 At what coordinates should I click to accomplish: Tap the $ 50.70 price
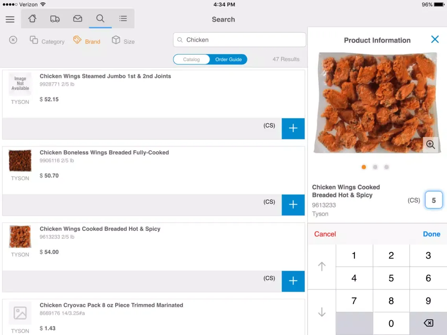(x=49, y=176)
